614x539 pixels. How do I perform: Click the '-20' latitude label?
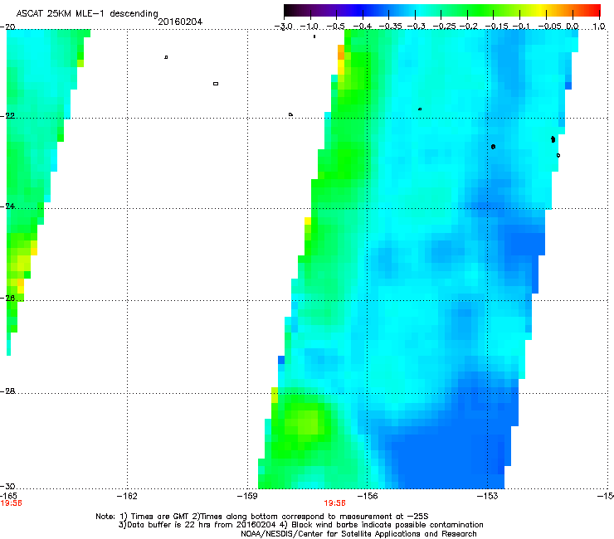coord(7,27)
